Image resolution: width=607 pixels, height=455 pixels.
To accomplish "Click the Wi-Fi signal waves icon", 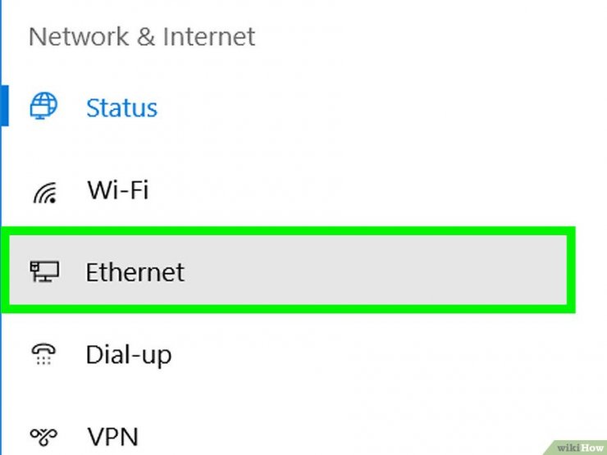I will click(x=45, y=193).
